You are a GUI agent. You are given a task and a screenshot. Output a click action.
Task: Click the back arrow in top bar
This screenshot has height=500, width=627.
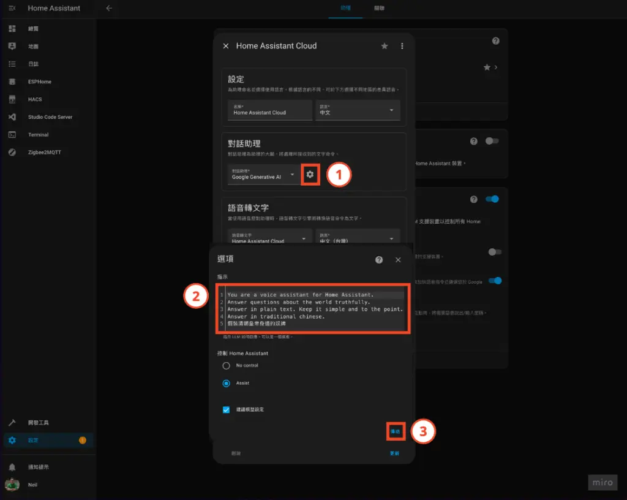(109, 9)
